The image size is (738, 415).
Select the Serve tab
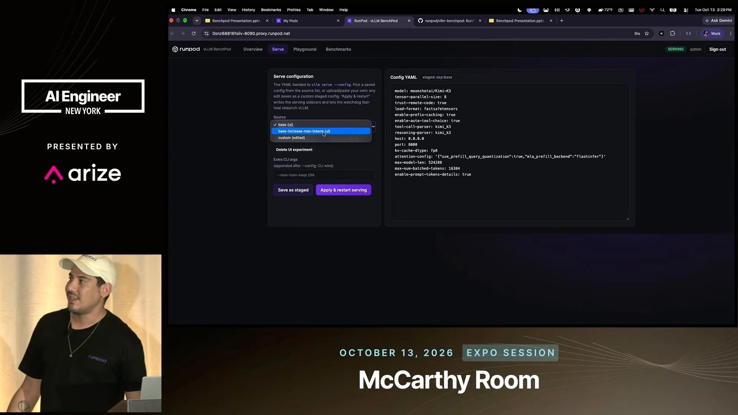tap(278, 49)
